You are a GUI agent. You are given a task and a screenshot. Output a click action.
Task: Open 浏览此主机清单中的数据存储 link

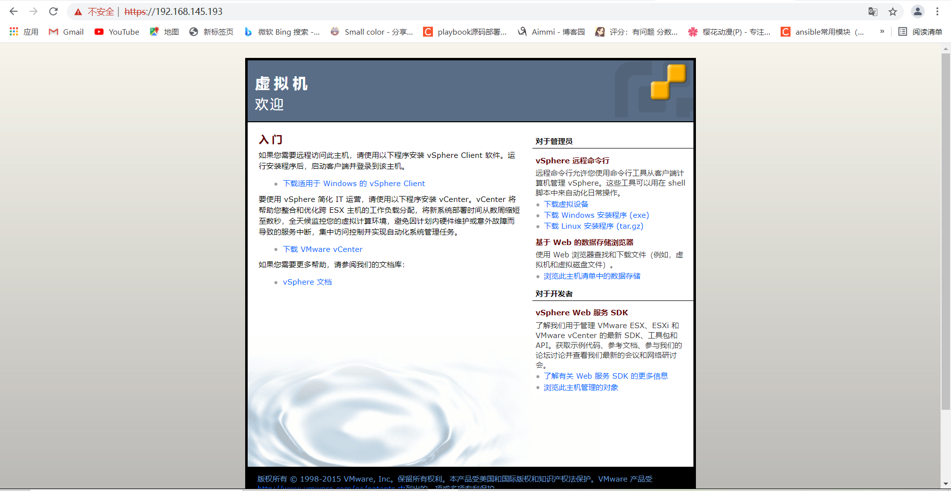pos(592,276)
